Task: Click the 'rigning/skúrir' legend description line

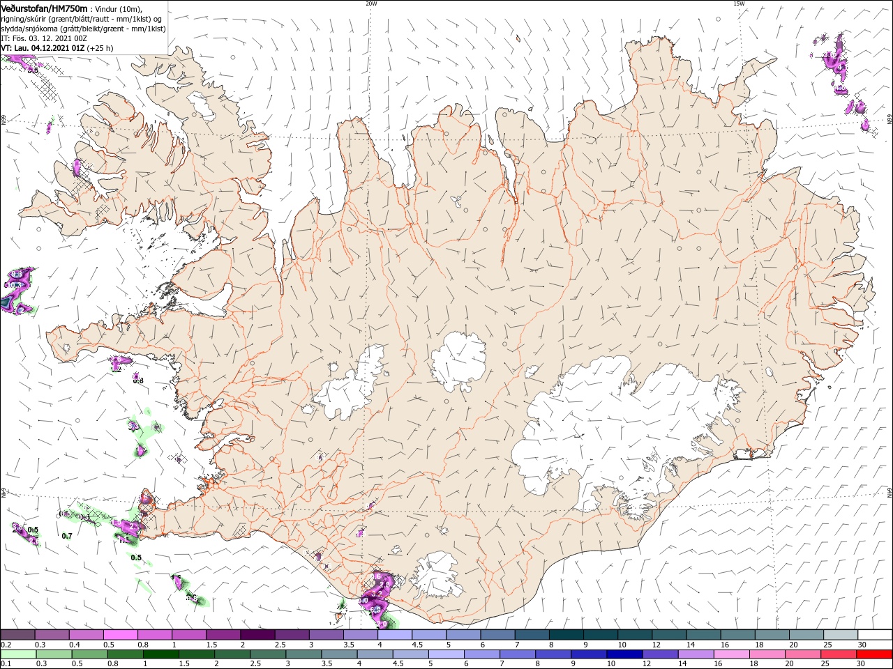Action: click(x=82, y=19)
